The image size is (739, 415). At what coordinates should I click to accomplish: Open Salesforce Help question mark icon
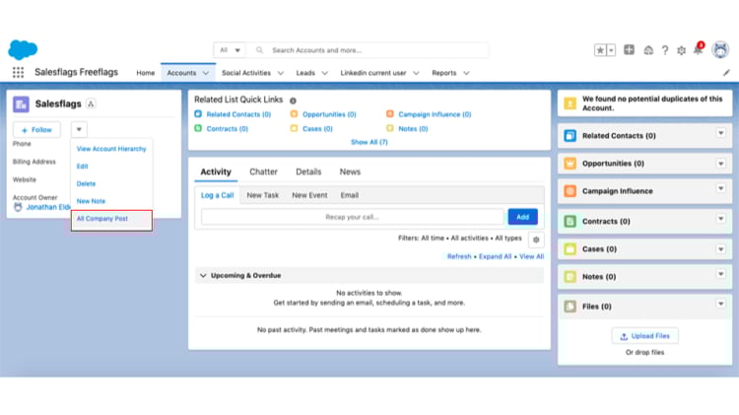[x=664, y=50]
